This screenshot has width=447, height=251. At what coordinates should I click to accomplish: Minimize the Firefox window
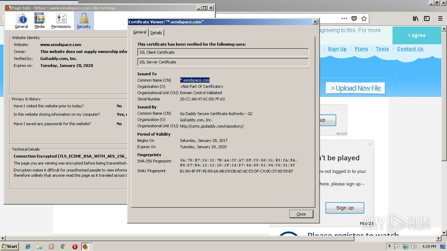click(431, 3)
